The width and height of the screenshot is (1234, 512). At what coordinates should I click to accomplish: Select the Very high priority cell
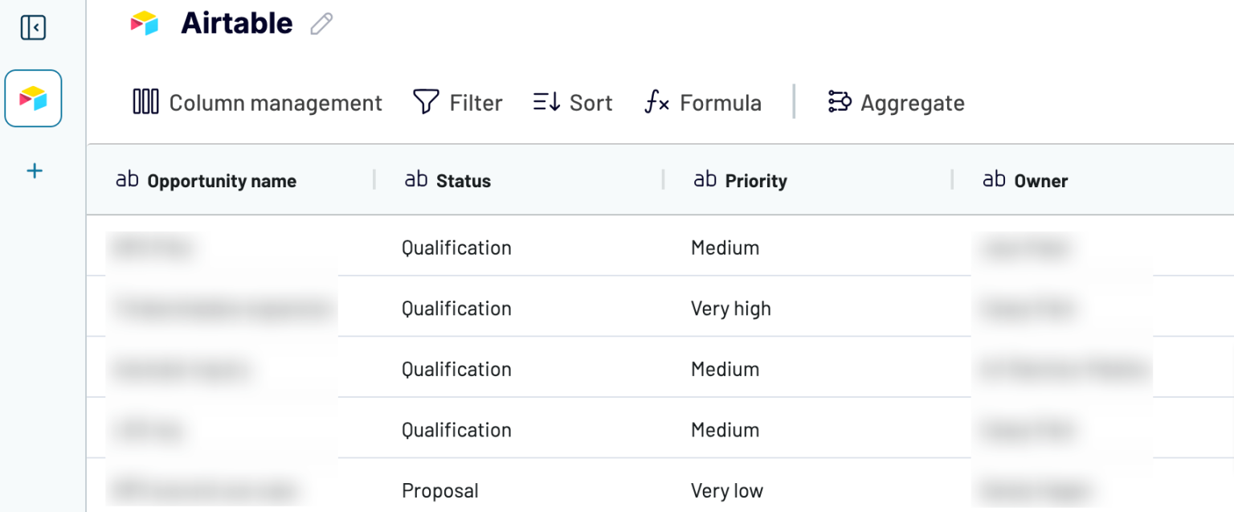click(x=730, y=309)
